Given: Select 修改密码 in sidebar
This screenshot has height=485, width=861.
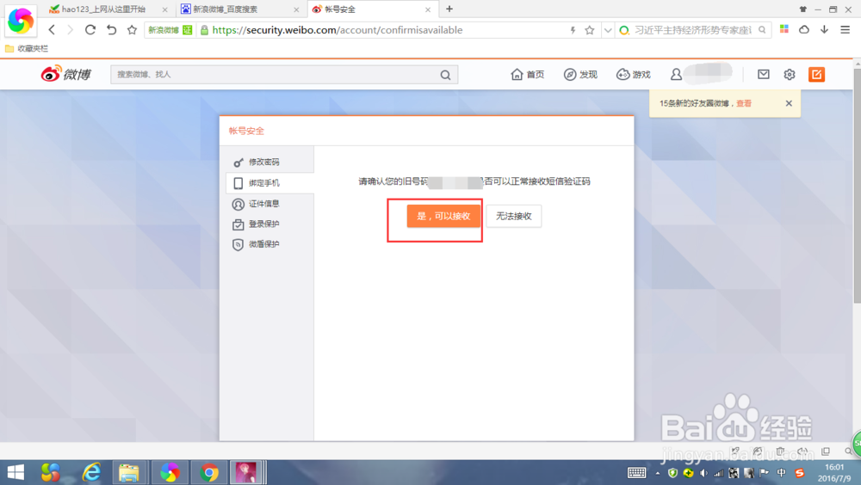Looking at the screenshot, I should [268, 162].
